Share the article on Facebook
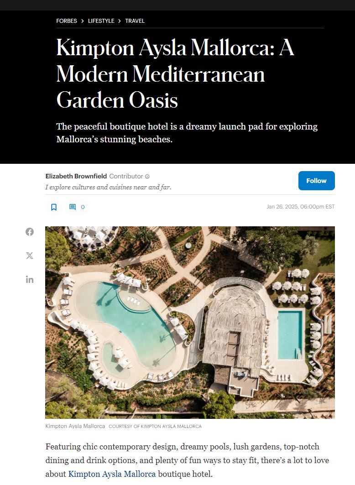The image size is (355, 485). [x=30, y=232]
